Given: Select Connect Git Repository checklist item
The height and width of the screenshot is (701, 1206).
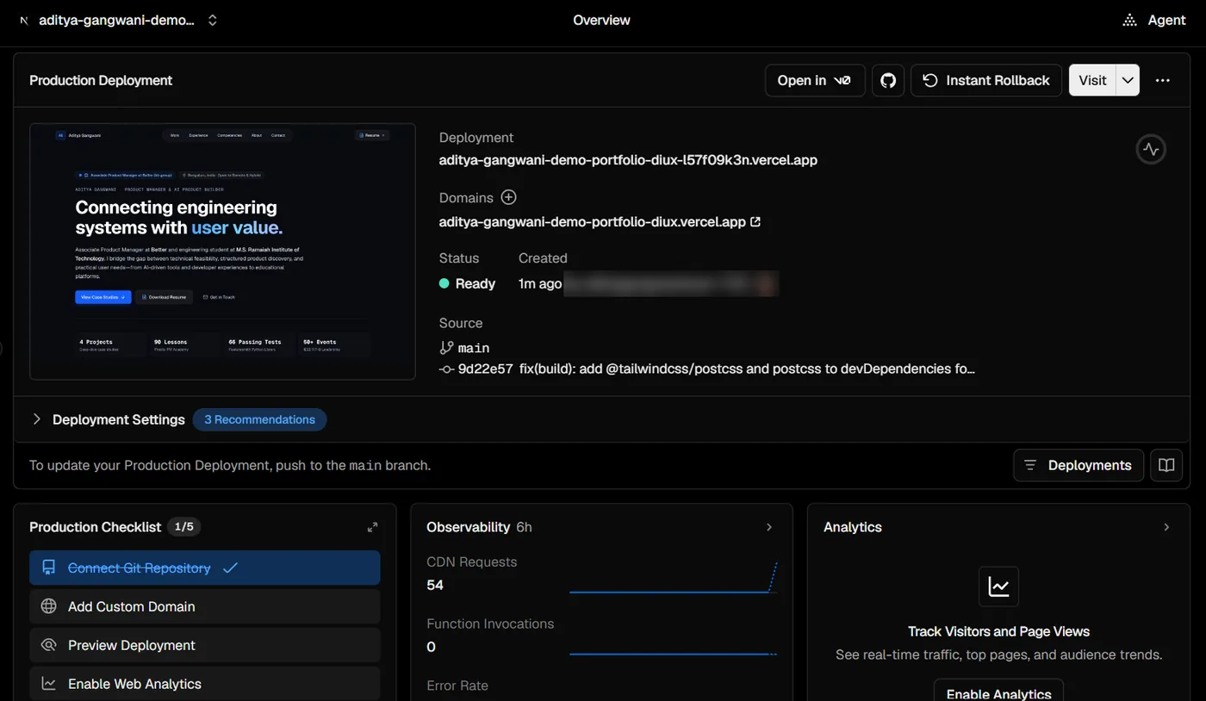Looking at the screenshot, I should pyautogui.click(x=205, y=568).
